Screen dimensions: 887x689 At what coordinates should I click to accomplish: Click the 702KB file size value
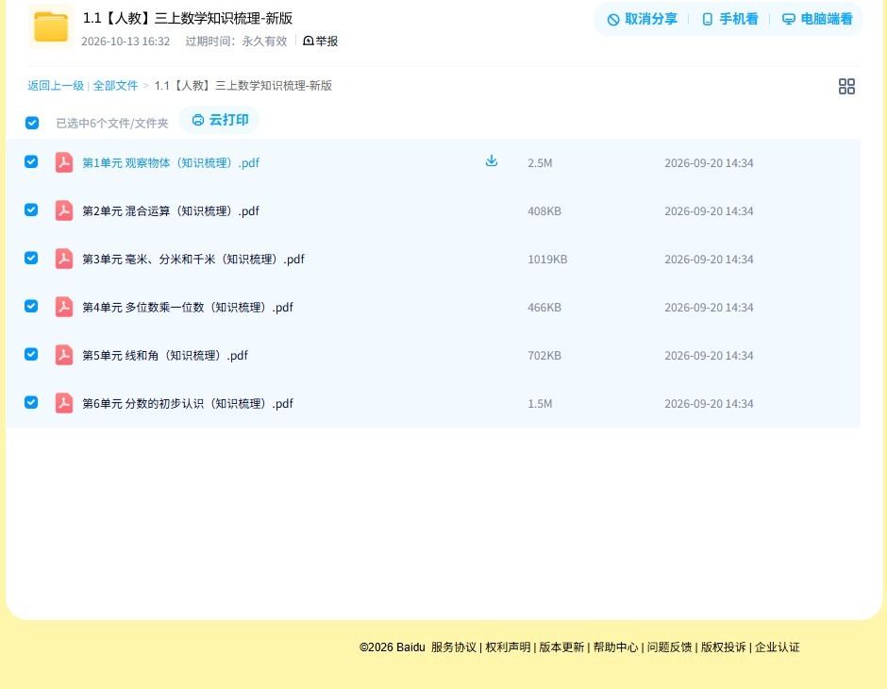click(x=544, y=355)
